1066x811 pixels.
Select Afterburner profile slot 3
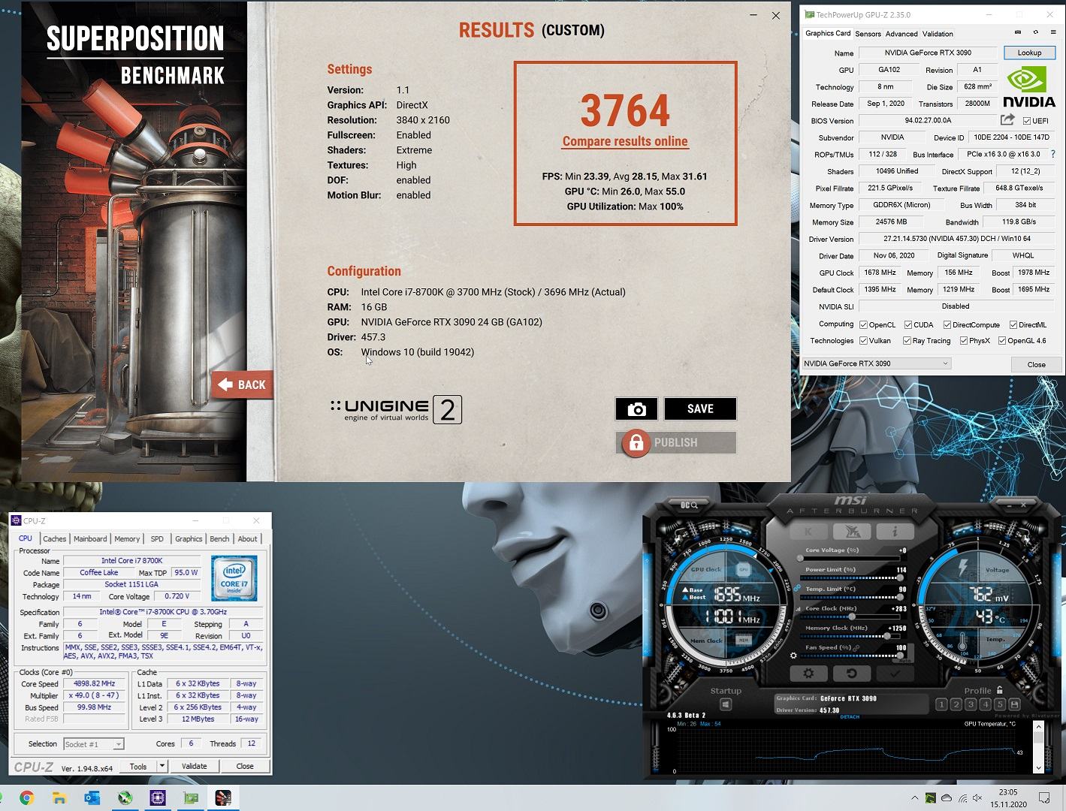[971, 704]
